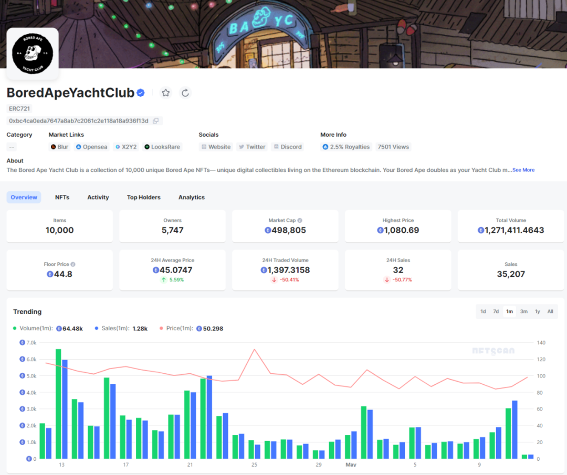The width and height of the screenshot is (567, 475).
Task: Switch to the NFTs tab
Action: (x=62, y=197)
